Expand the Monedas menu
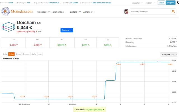This screenshot has width=179, height=112. point(44,12)
